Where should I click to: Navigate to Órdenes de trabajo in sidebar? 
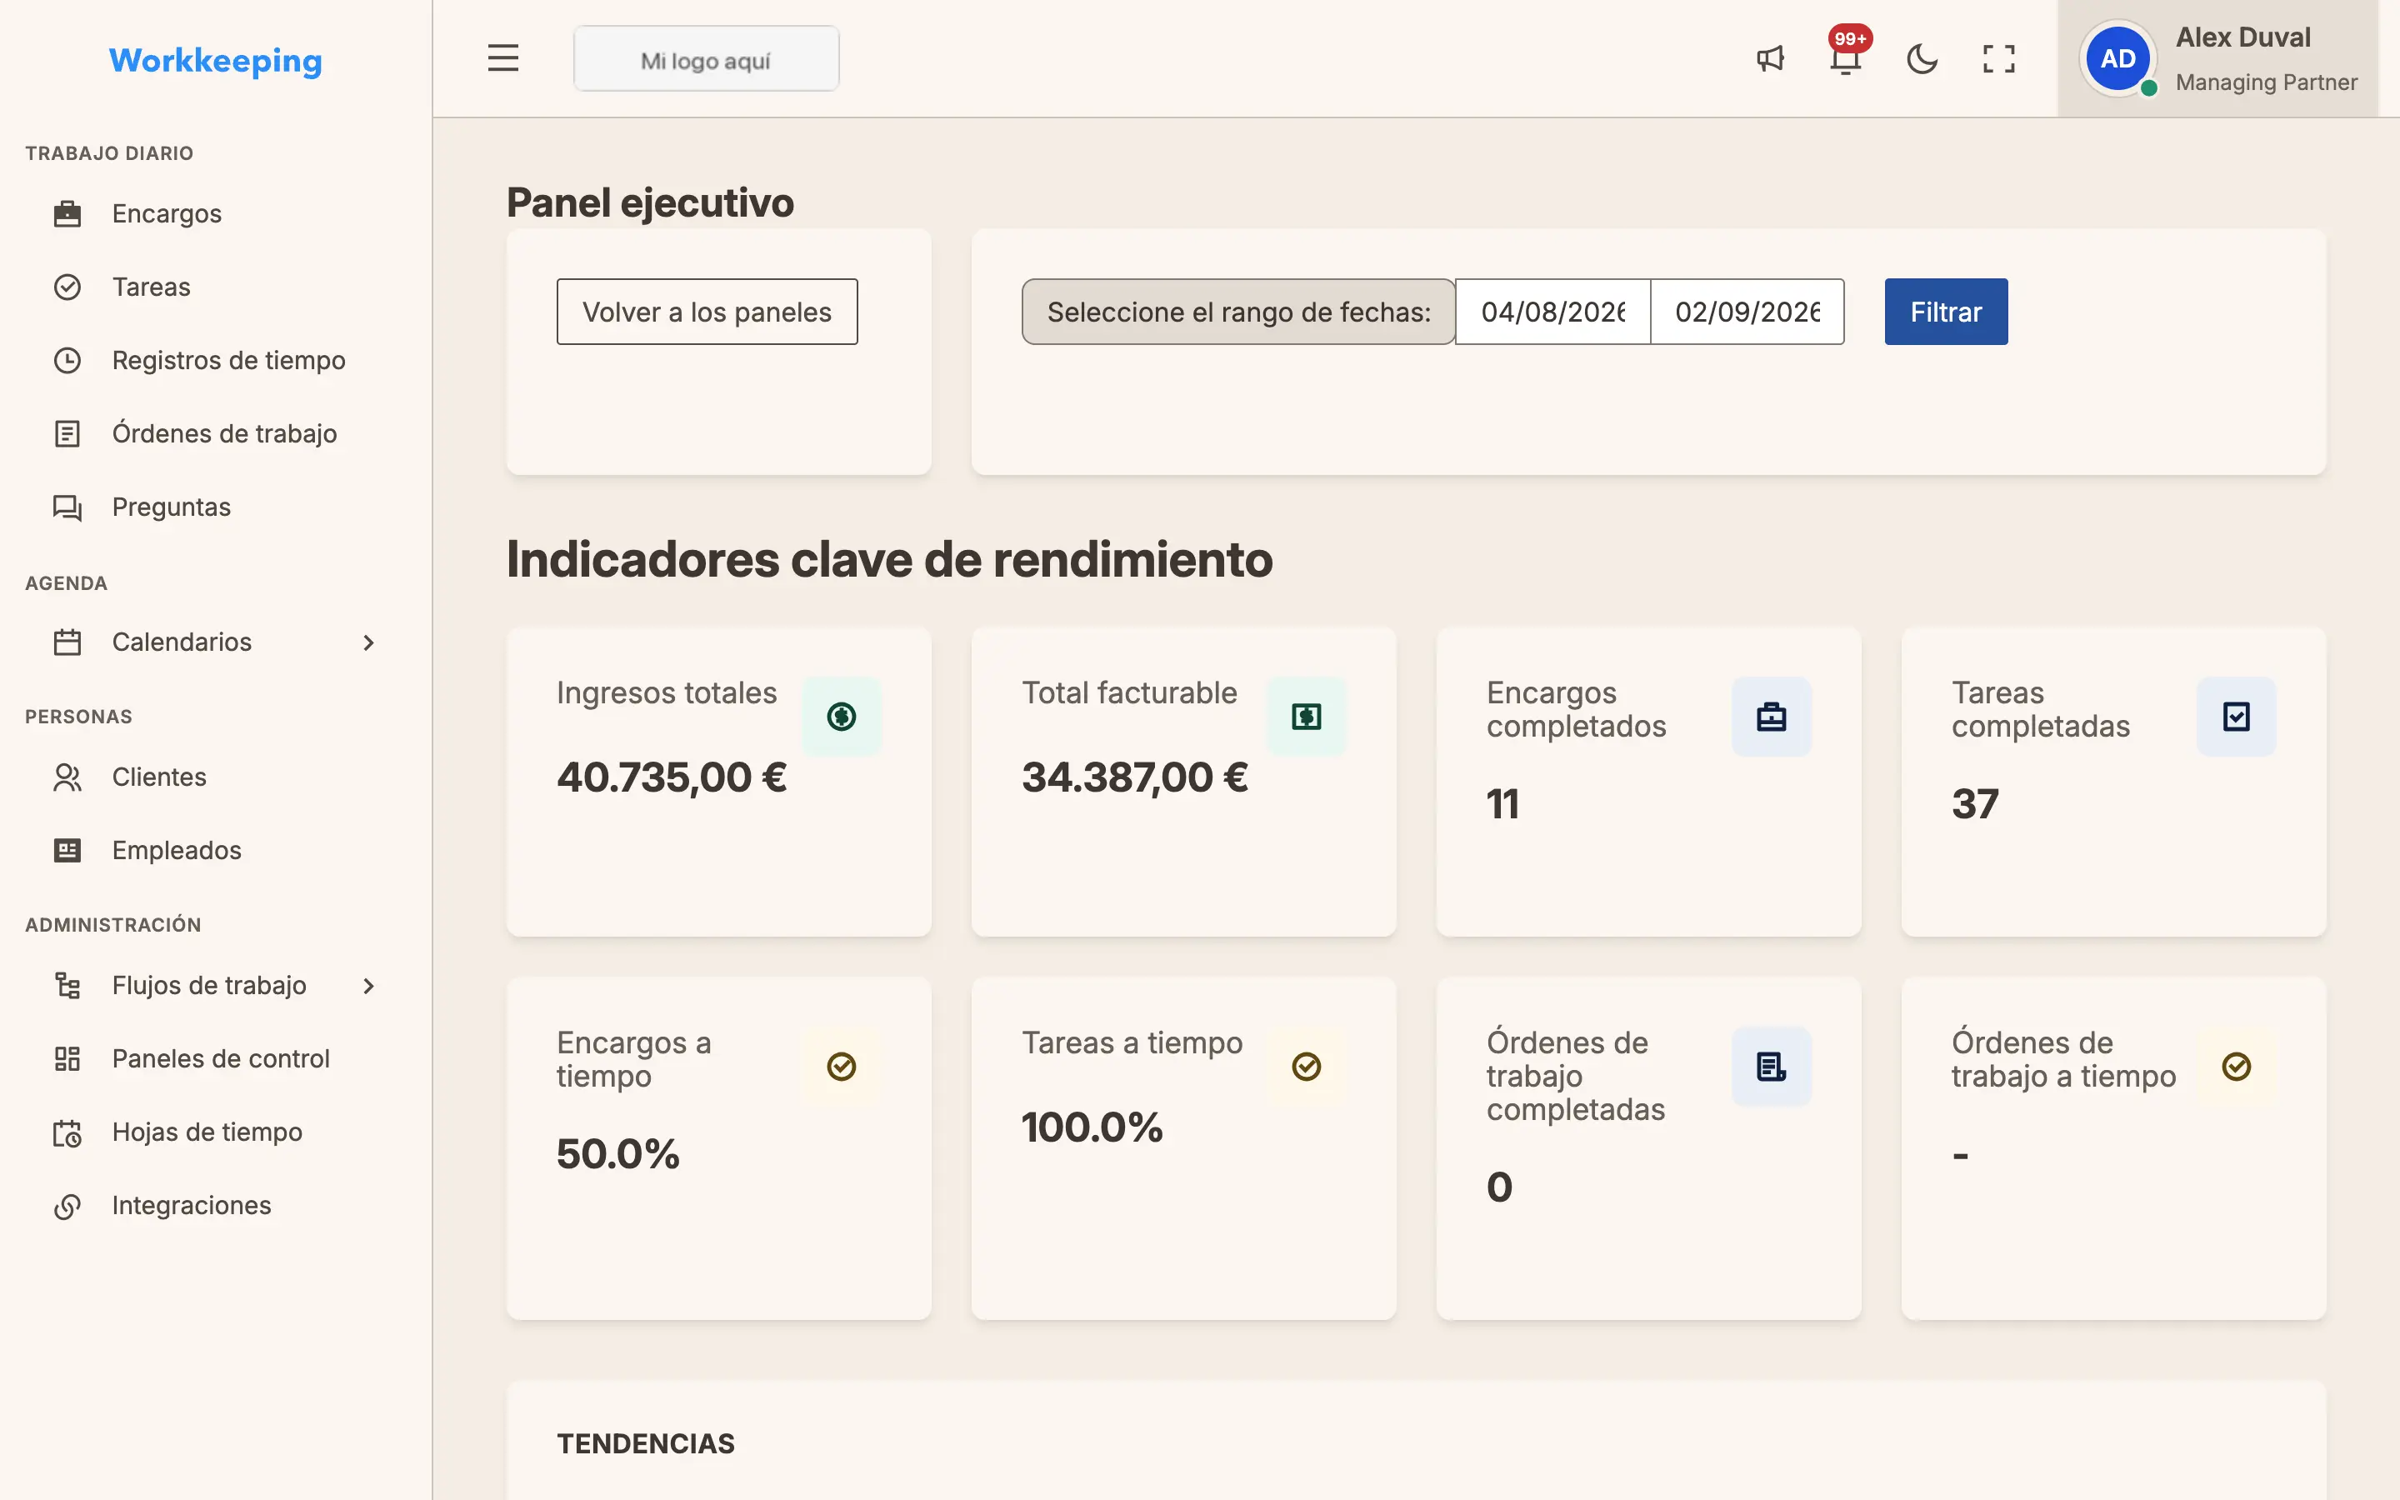(215, 433)
